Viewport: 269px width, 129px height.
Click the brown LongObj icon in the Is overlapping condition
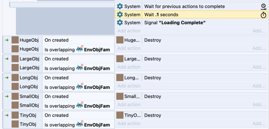point(15,87)
